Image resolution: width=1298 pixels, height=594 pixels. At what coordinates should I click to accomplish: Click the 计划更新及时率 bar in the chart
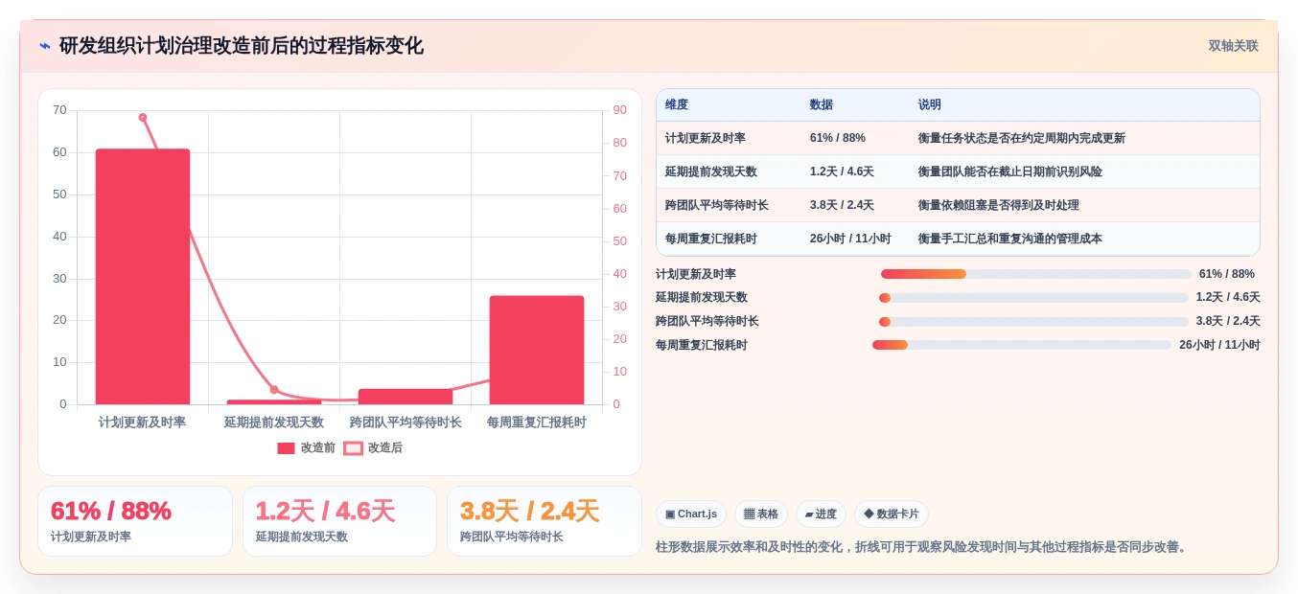(143, 277)
